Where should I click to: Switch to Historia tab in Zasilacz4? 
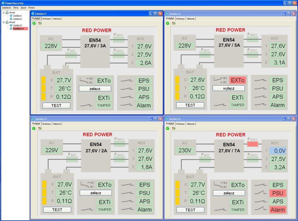point(191,124)
